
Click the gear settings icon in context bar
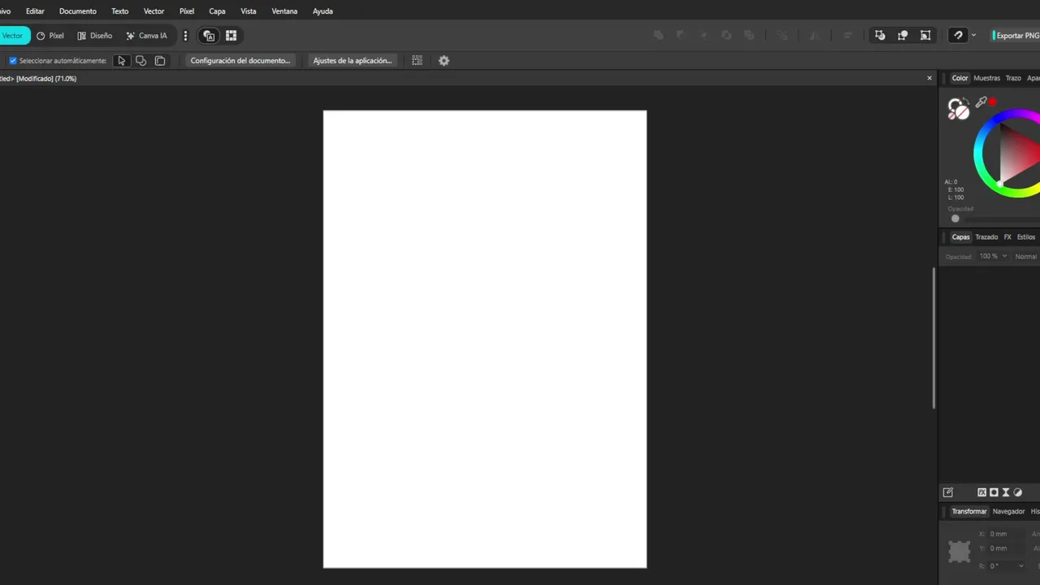pyautogui.click(x=444, y=61)
